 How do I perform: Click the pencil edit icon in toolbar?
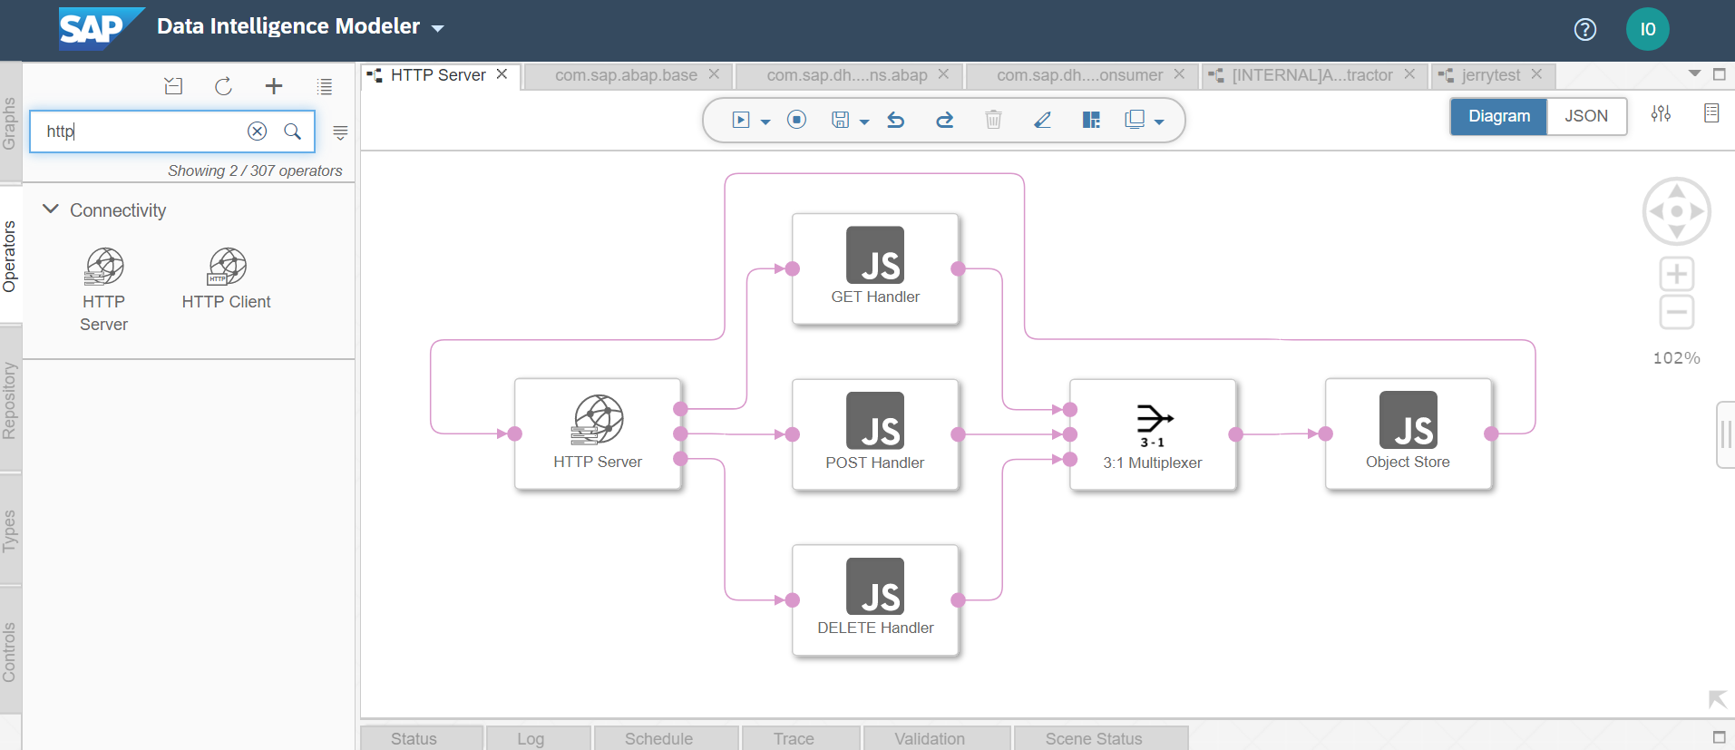(1042, 120)
